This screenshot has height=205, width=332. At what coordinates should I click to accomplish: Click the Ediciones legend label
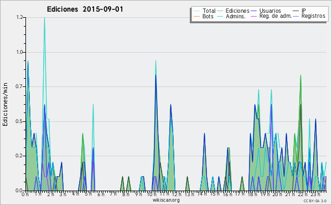pyautogui.click(x=237, y=11)
